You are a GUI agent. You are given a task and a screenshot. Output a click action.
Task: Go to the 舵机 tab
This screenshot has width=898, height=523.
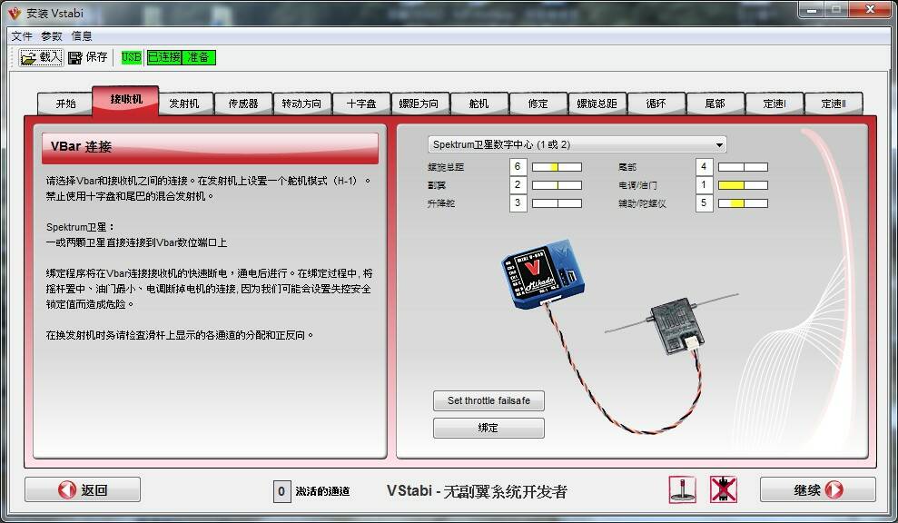[479, 104]
